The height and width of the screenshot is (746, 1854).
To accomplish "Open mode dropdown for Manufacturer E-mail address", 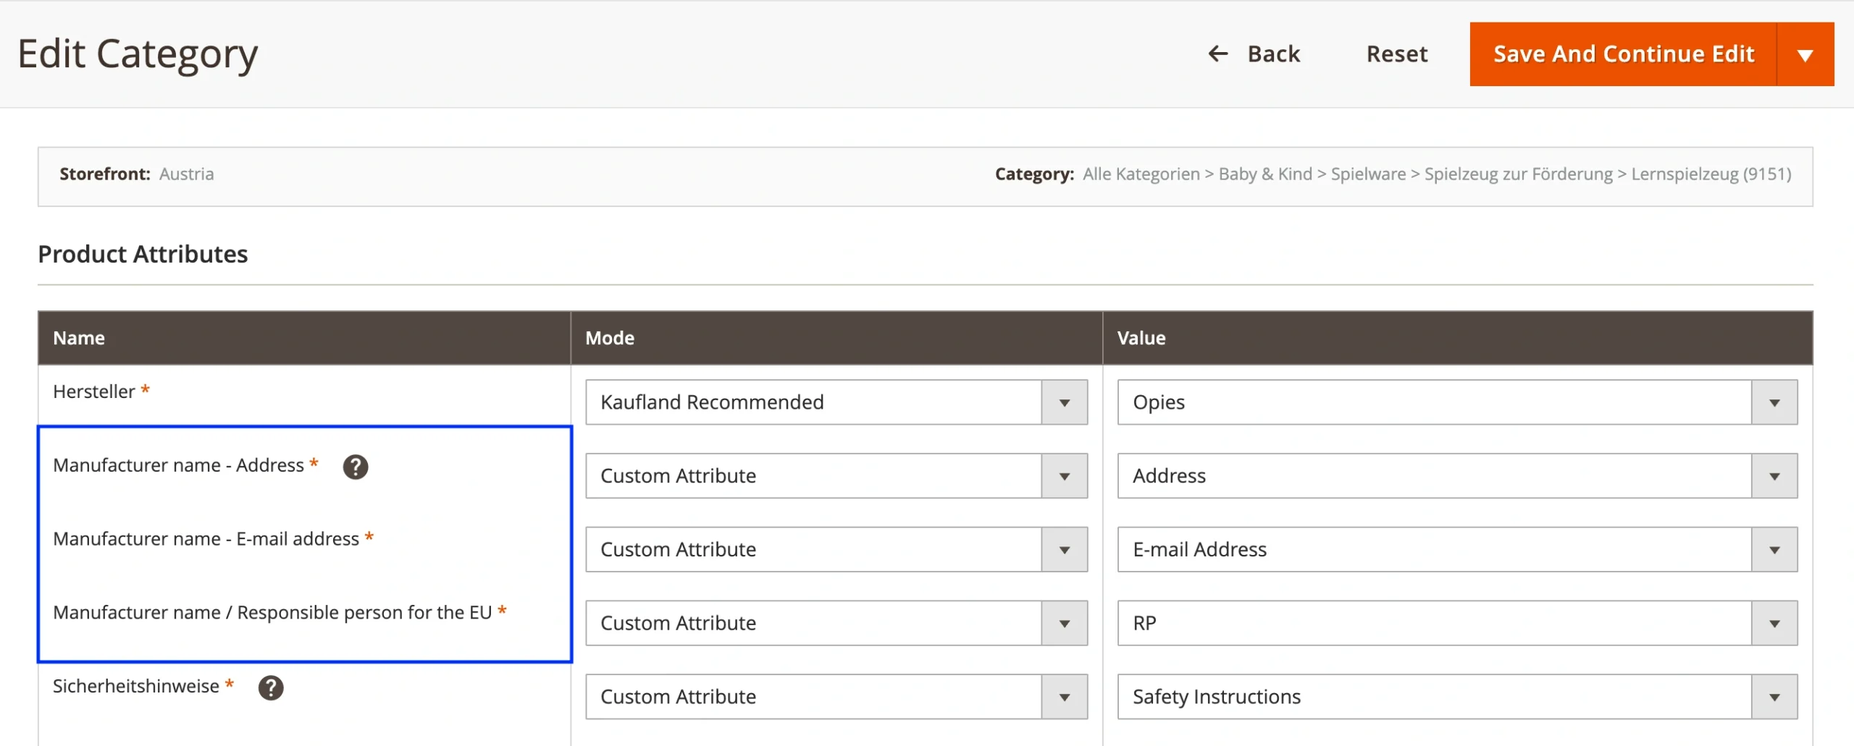I will pos(836,550).
